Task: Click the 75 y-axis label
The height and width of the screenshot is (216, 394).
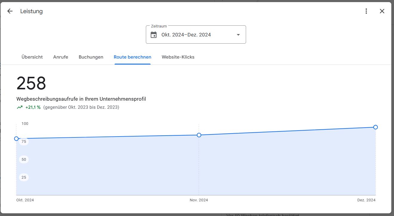Action: coord(24,142)
